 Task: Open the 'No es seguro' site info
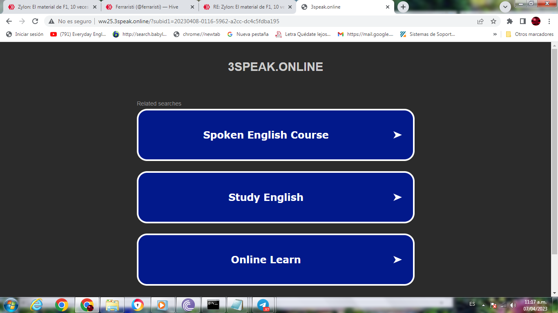pyautogui.click(x=70, y=21)
